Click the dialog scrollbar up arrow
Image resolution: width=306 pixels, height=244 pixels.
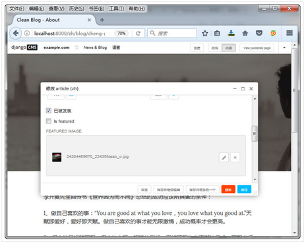255,99
